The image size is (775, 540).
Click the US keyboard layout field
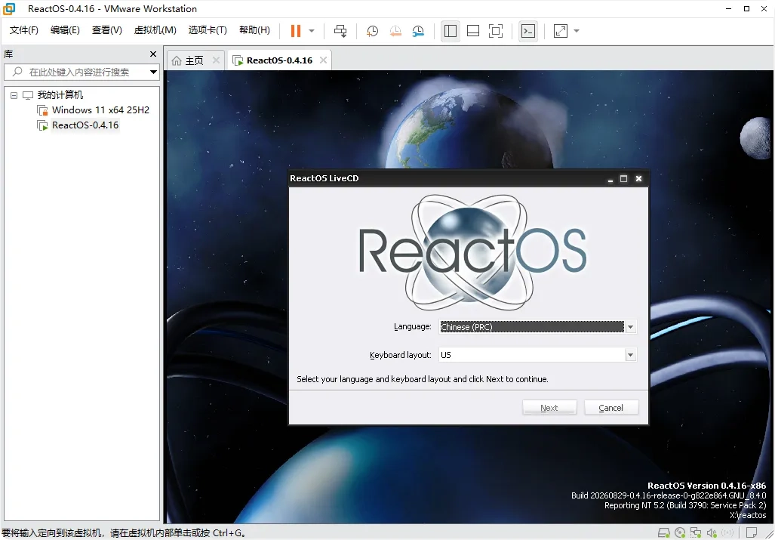(x=532, y=355)
